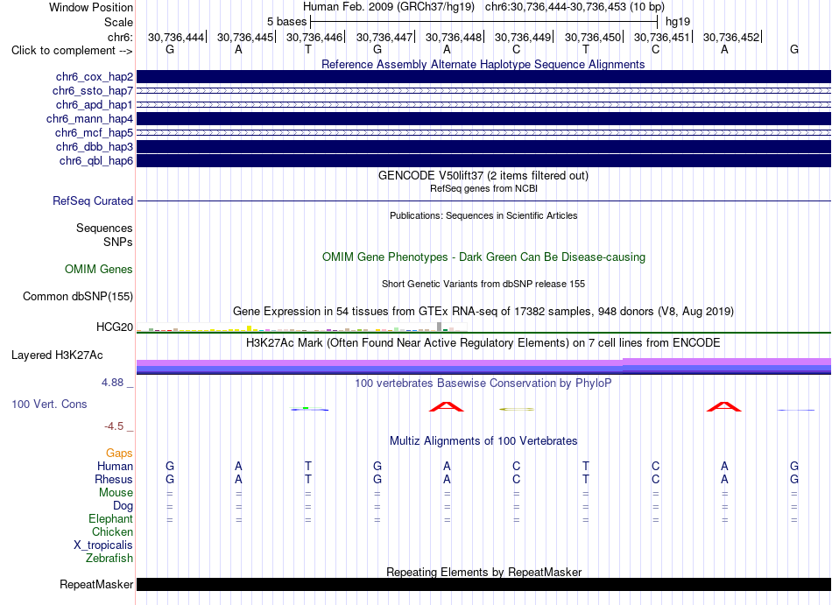
Task: Click the GTEx Gene Expression track title
Action: [x=483, y=311]
